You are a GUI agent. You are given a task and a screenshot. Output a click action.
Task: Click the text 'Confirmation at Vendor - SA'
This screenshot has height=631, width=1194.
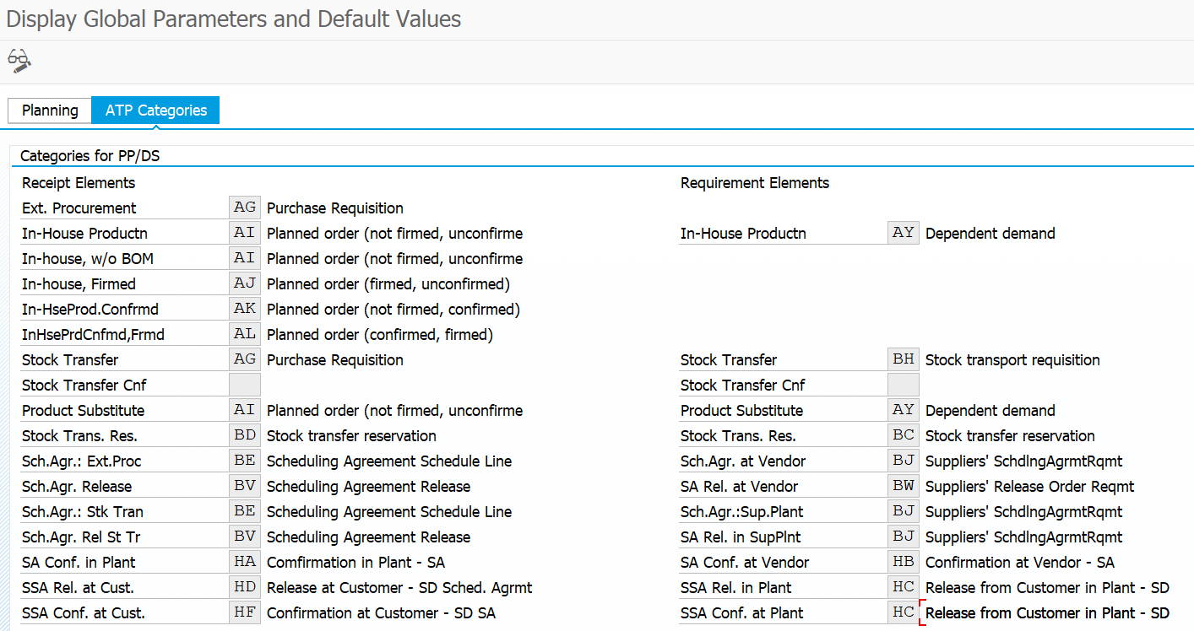click(1020, 563)
